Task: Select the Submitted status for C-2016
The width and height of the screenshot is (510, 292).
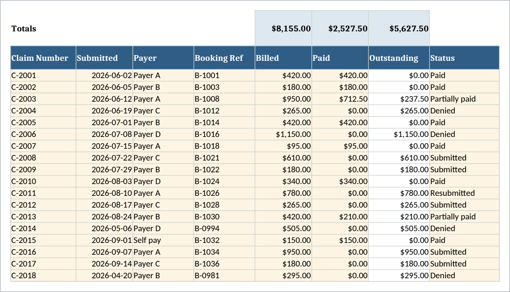Action: [464, 252]
